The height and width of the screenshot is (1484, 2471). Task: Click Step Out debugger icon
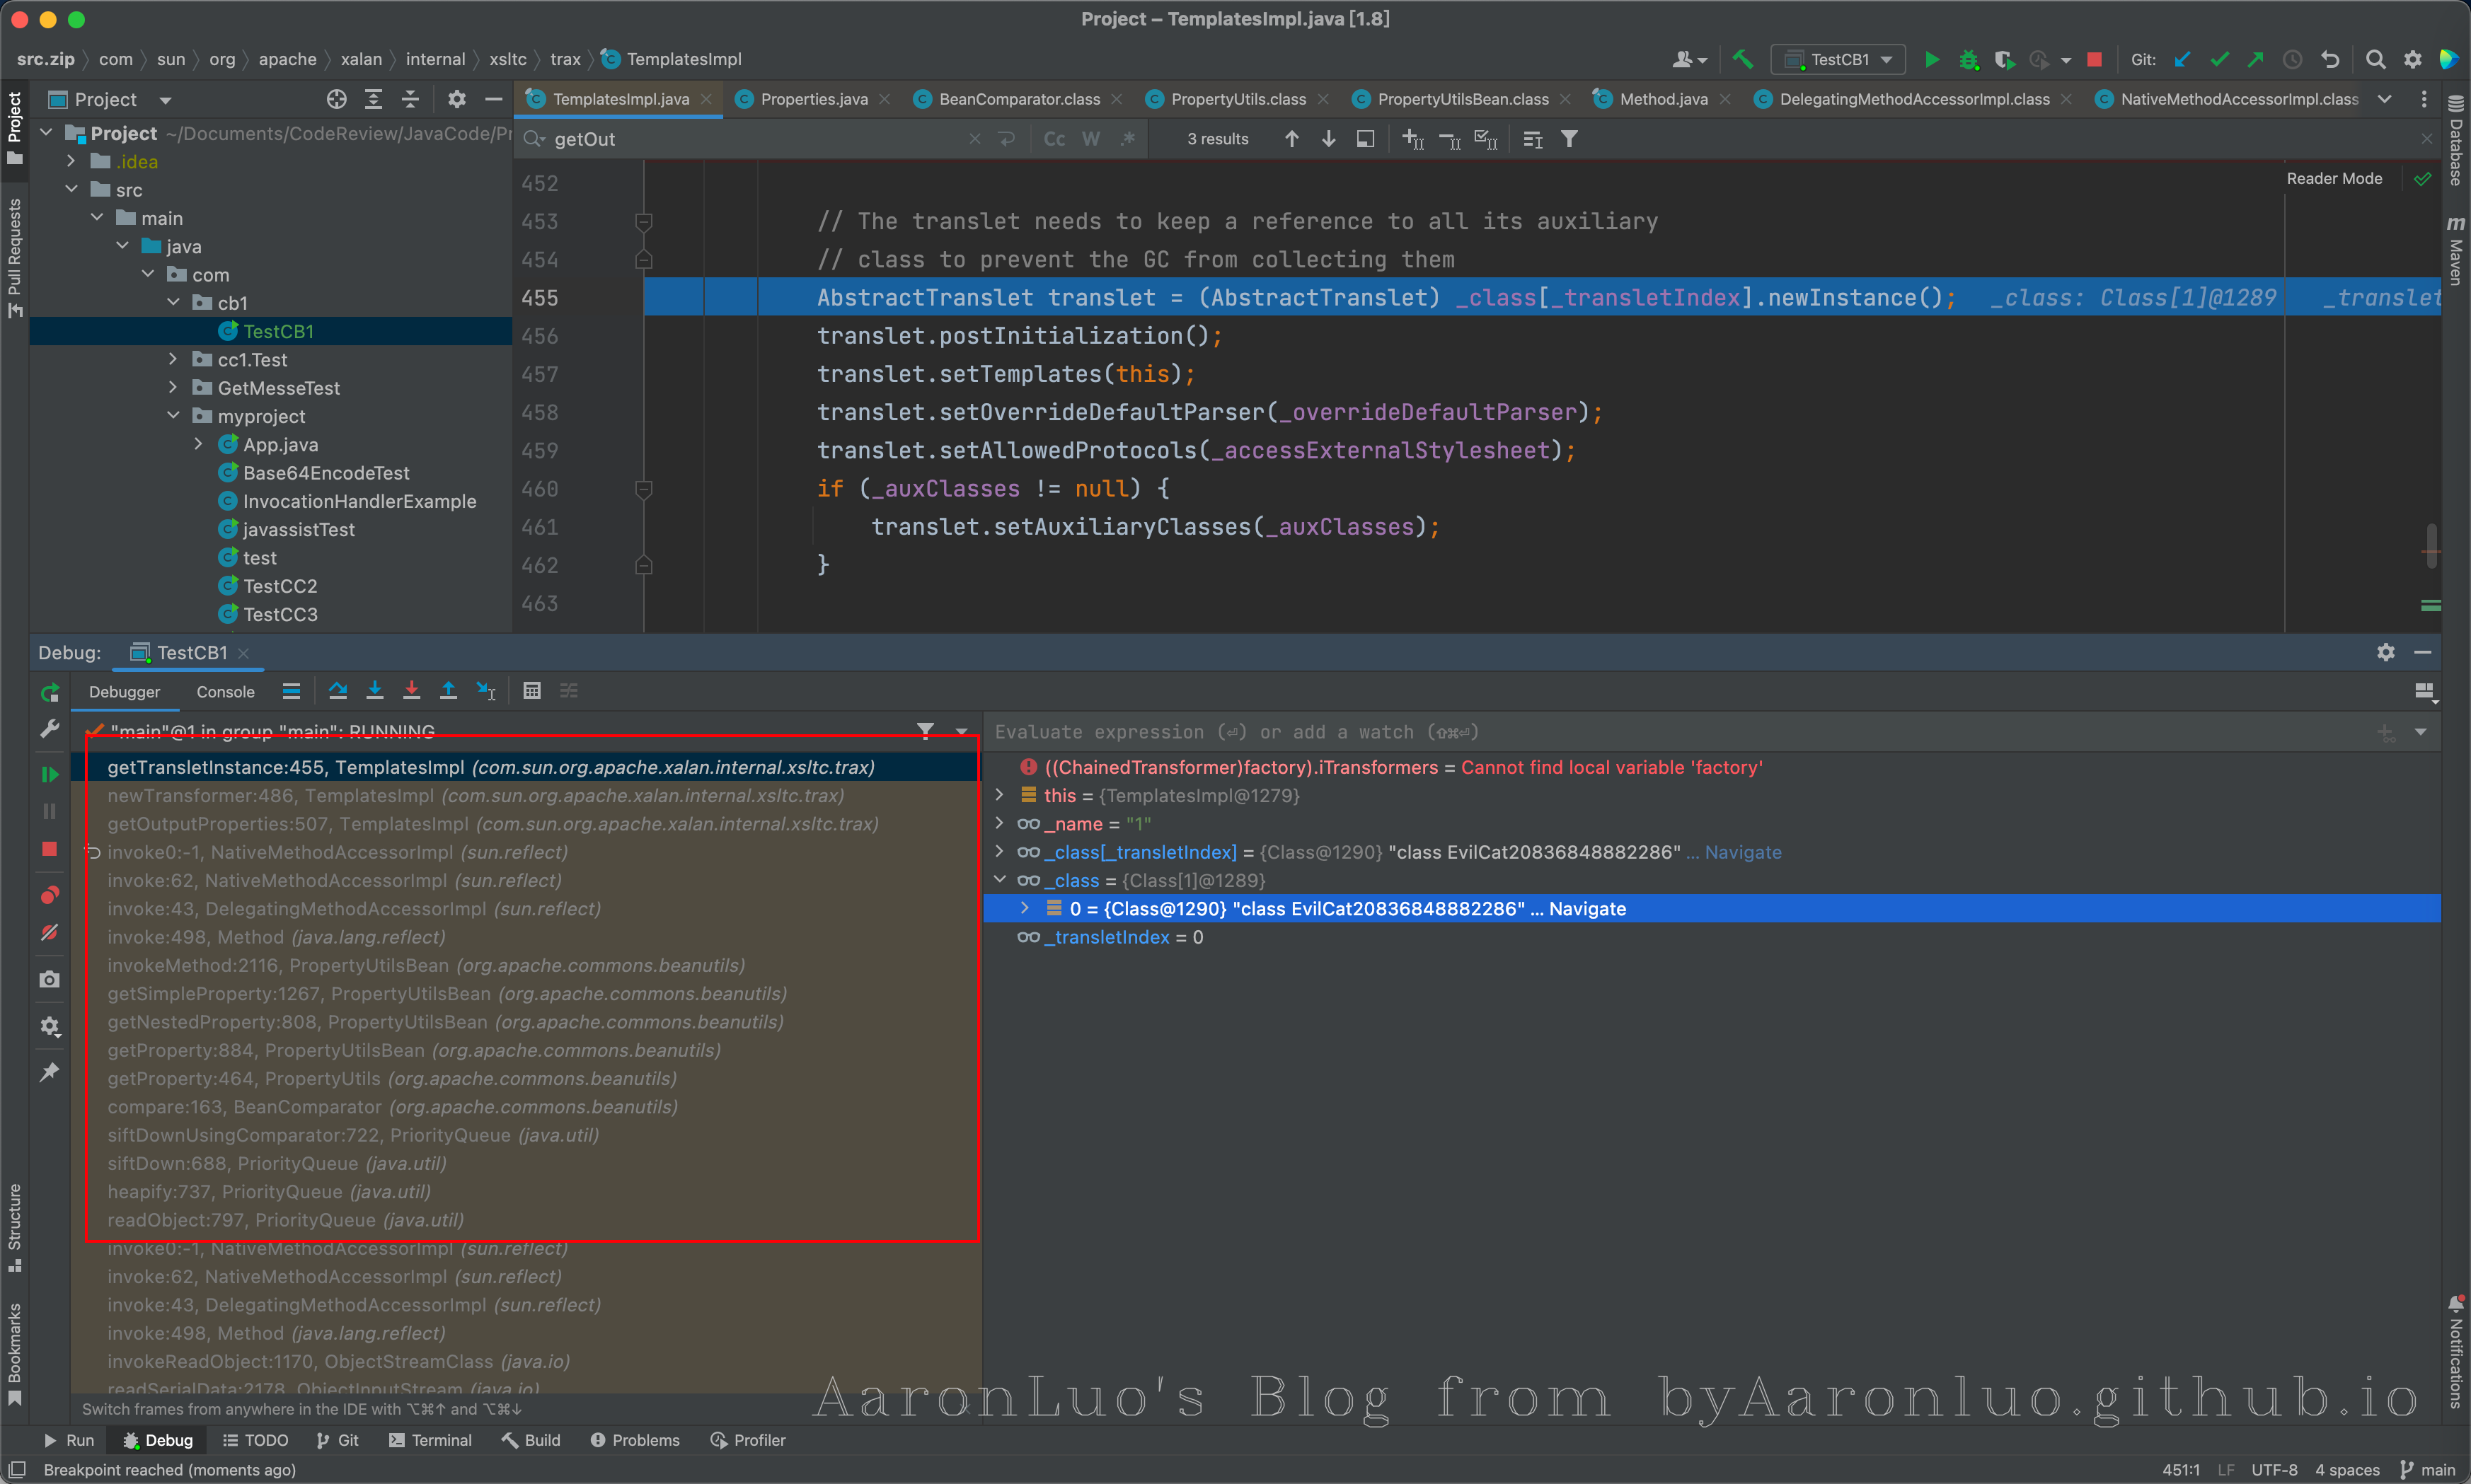click(448, 690)
